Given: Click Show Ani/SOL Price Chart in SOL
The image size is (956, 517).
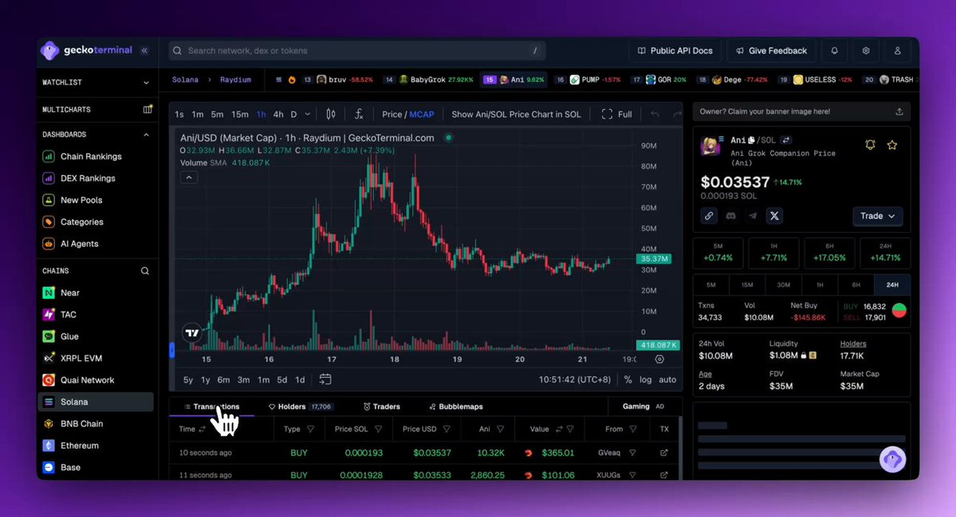Looking at the screenshot, I should [x=516, y=115].
